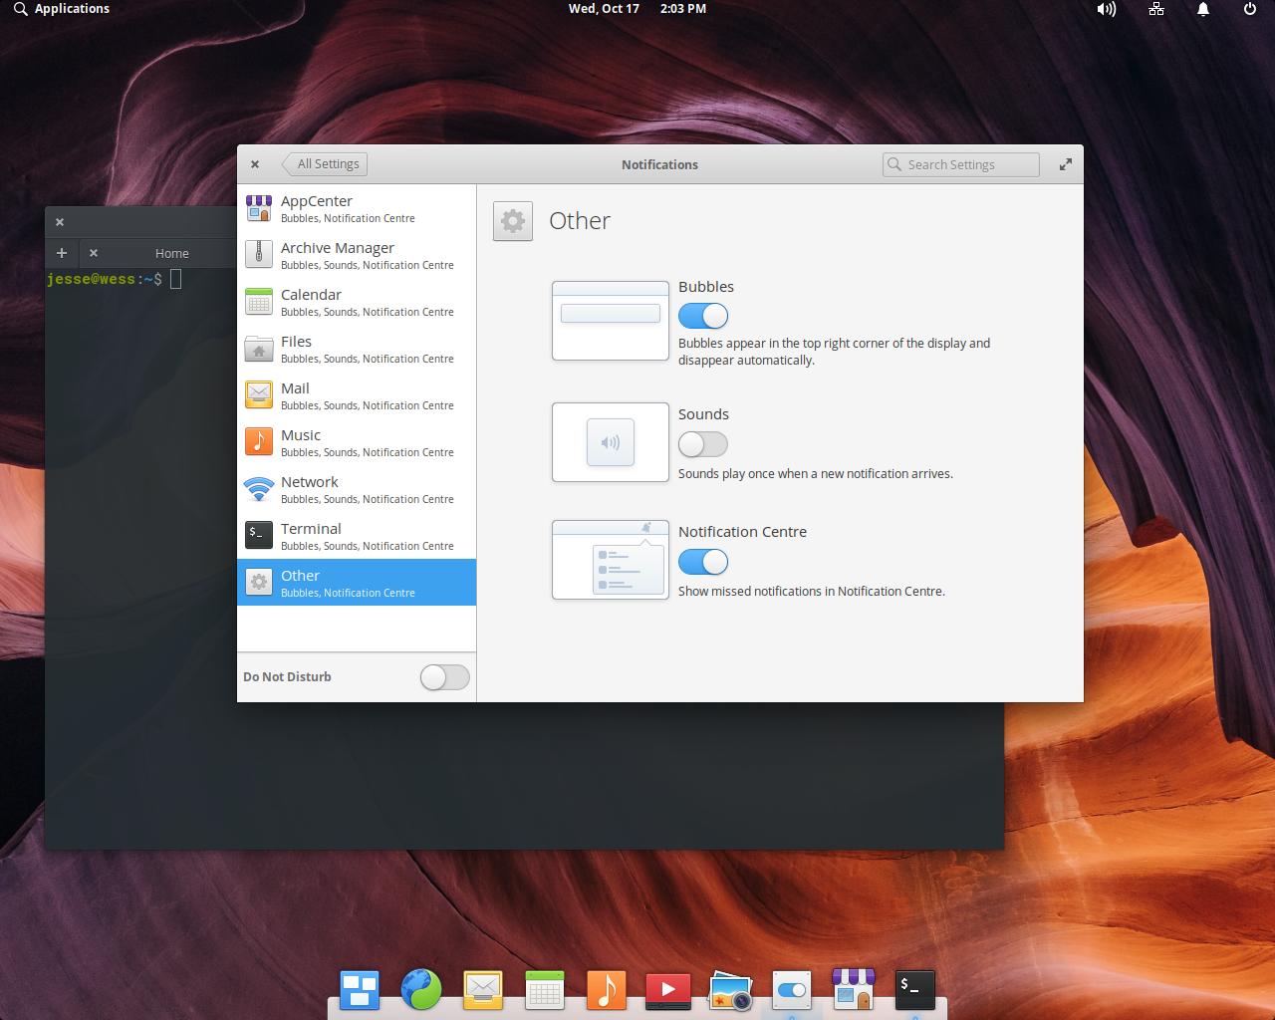
Task: Select the Files entry label
Action: [x=296, y=342]
